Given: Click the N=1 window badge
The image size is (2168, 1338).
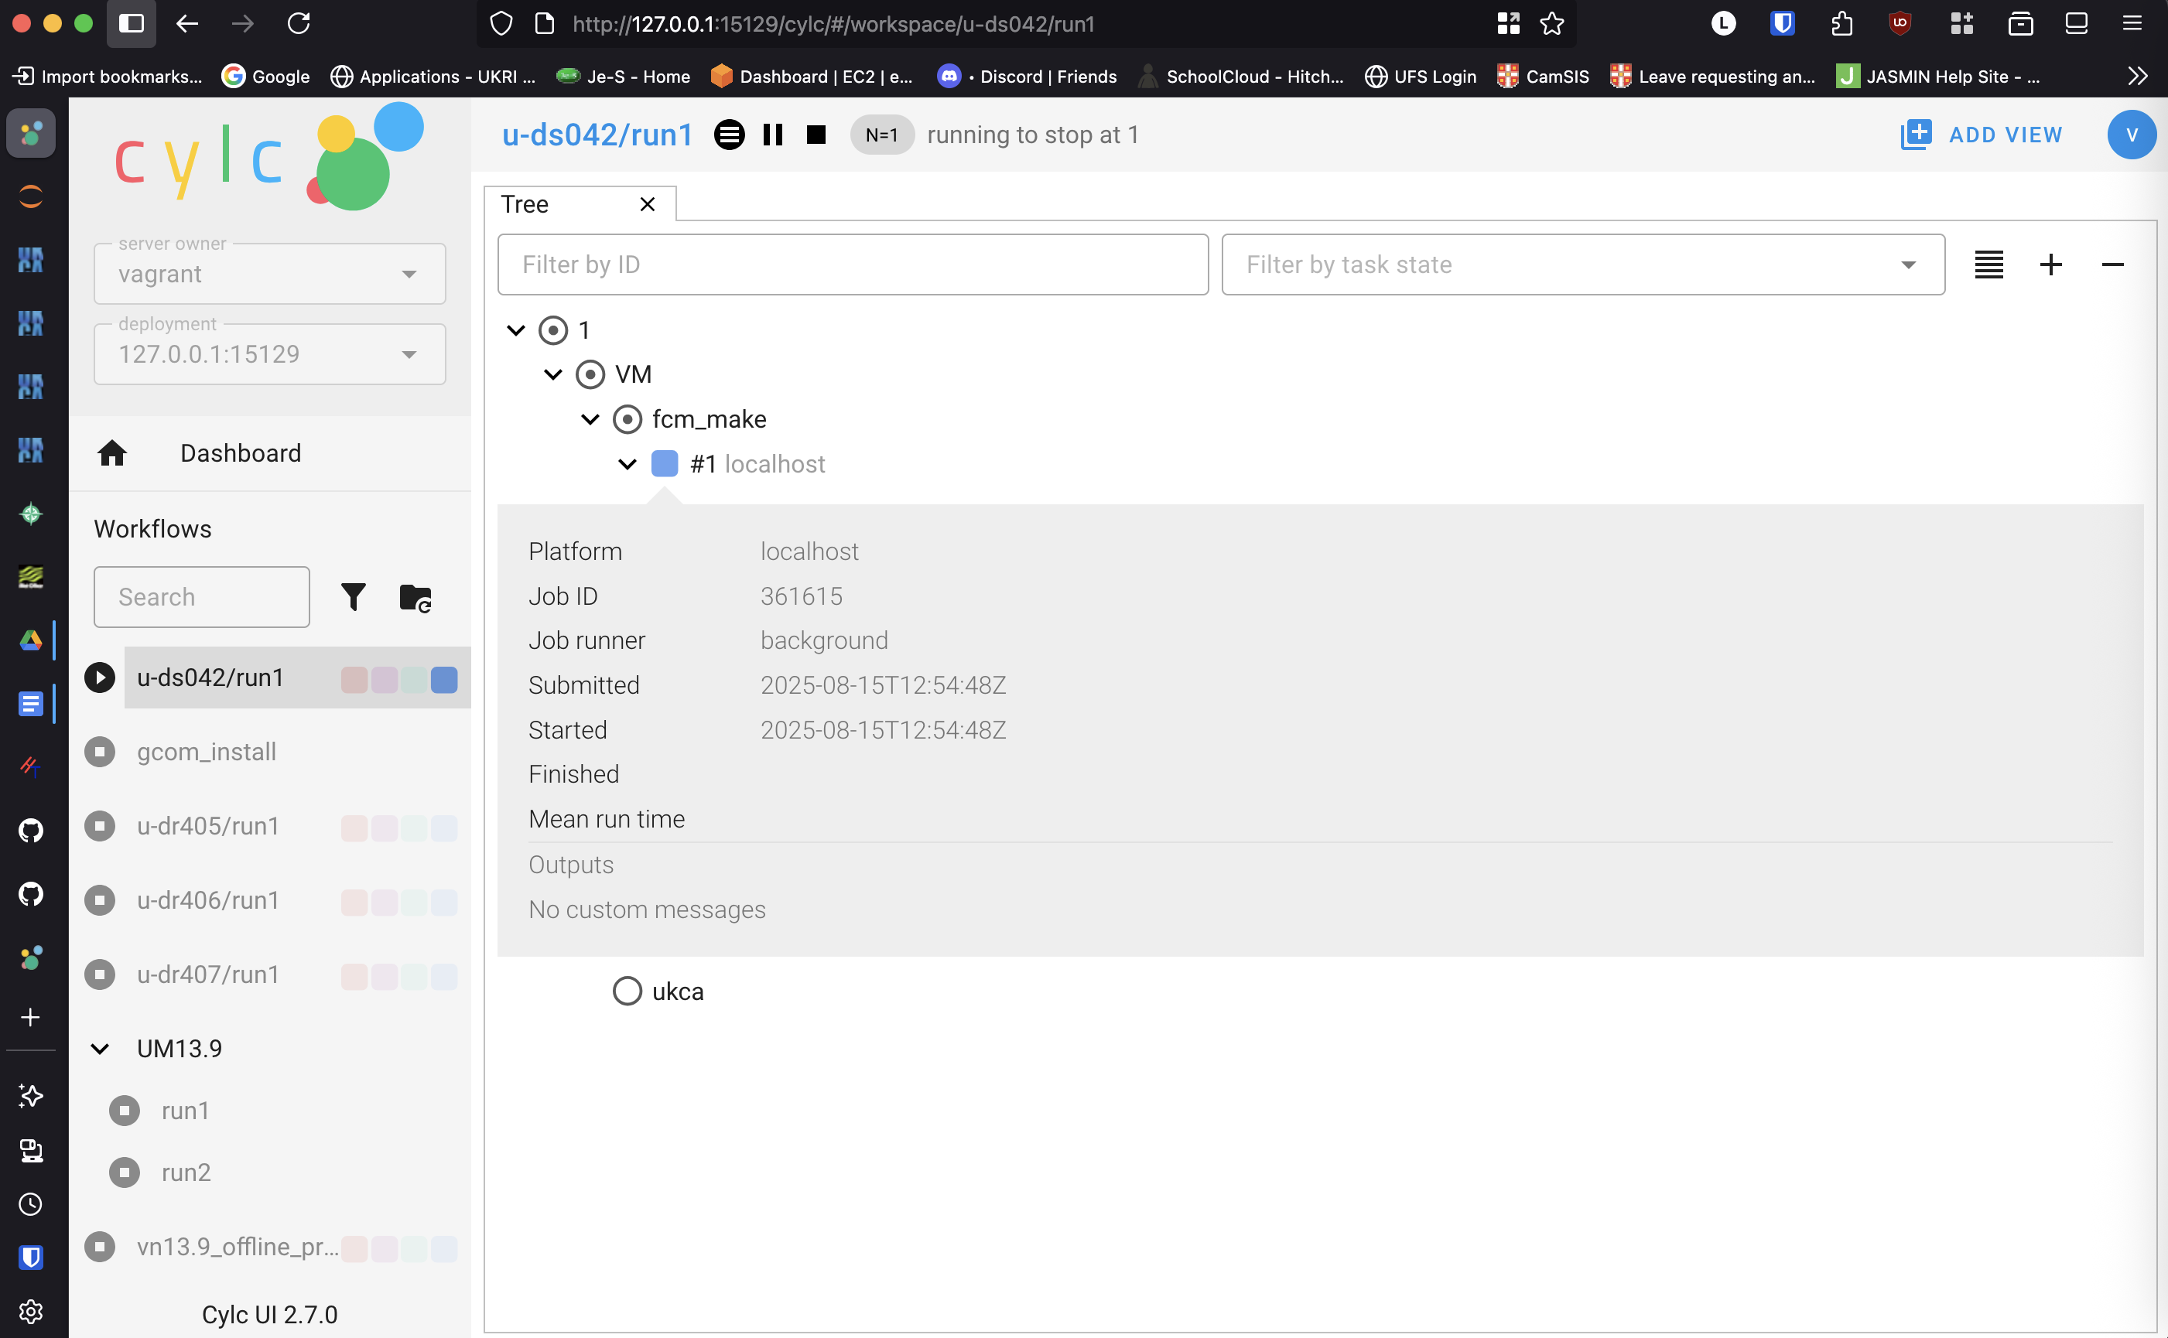Looking at the screenshot, I should [x=882, y=135].
